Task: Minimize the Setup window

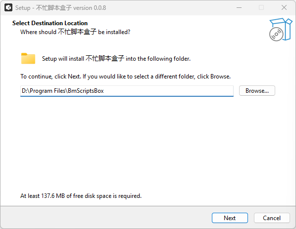Action: point(239,8)
